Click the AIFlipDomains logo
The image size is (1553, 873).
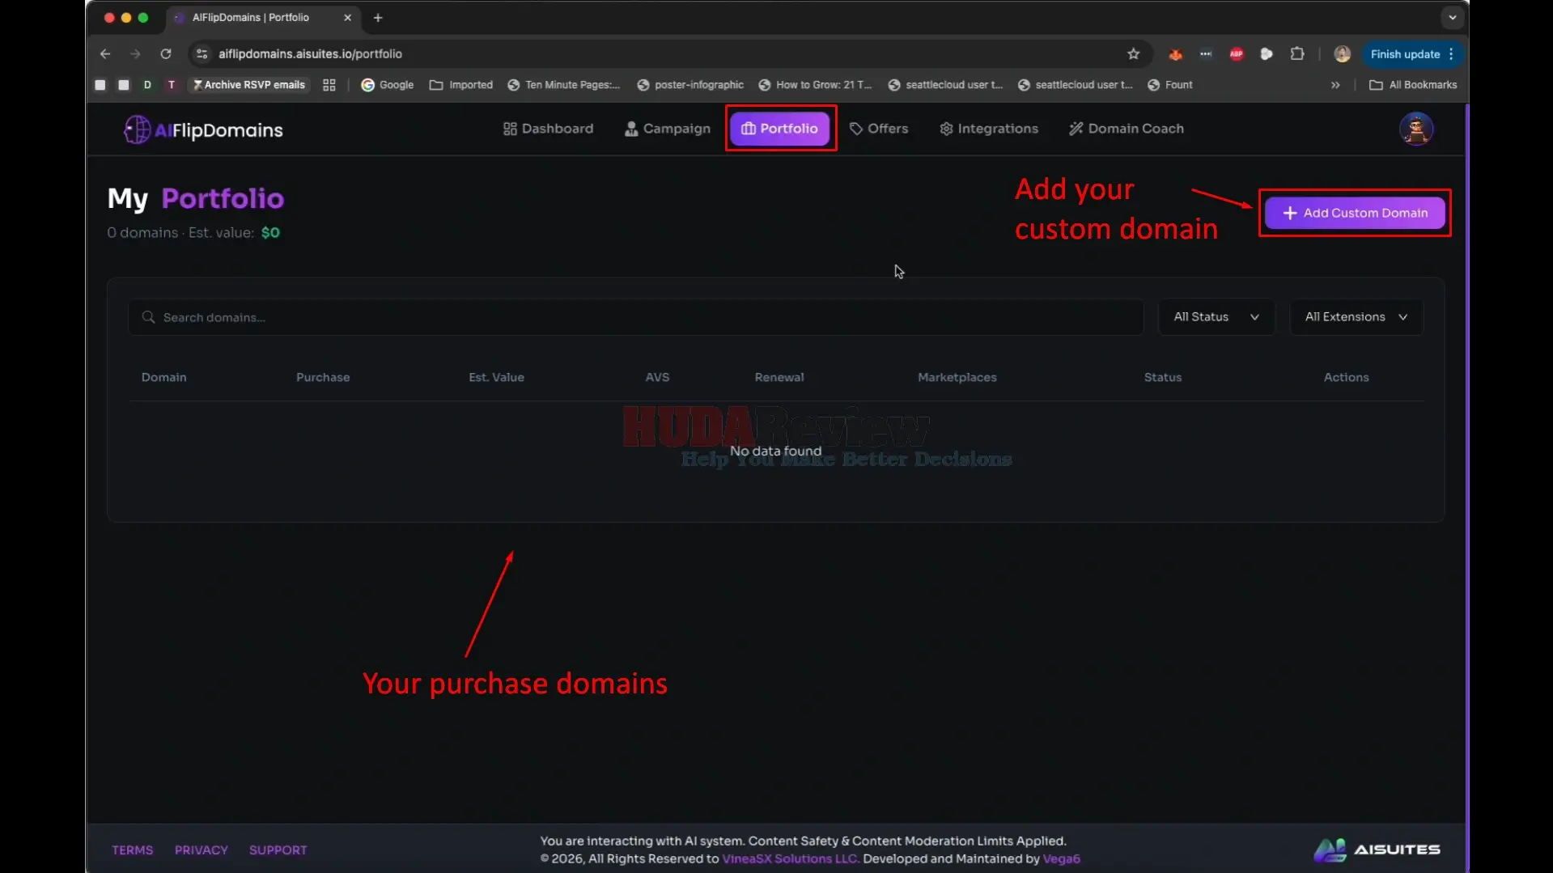pyautogui.click(x=203, y=129)
